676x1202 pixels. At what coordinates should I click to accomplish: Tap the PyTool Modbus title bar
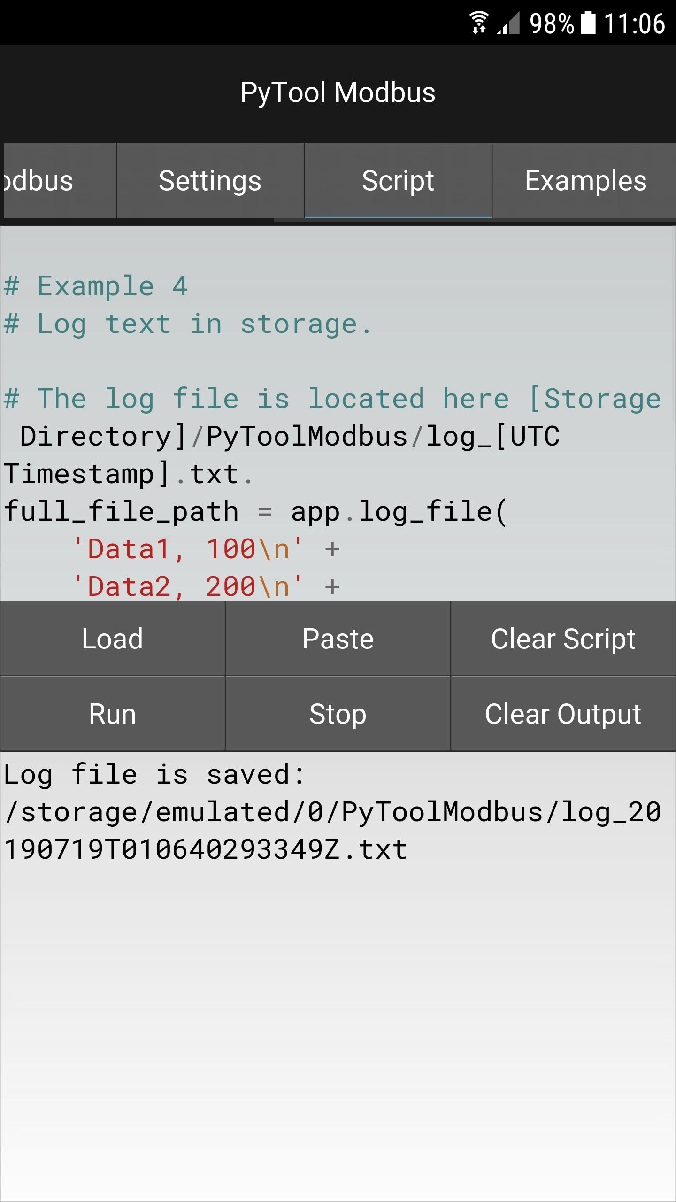click(x=338, y=92)
